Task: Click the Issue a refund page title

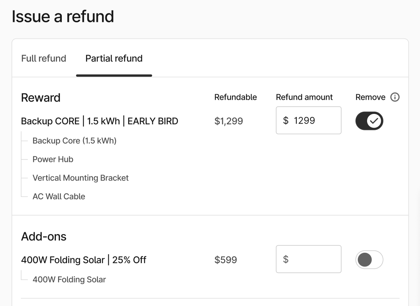Action: pyautogui.click(x=63, y=16)
